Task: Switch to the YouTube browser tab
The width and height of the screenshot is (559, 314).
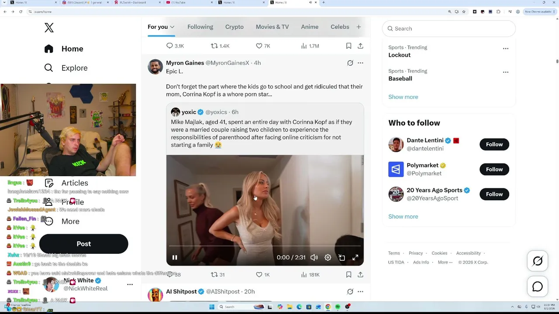Action: pos(190,3)
